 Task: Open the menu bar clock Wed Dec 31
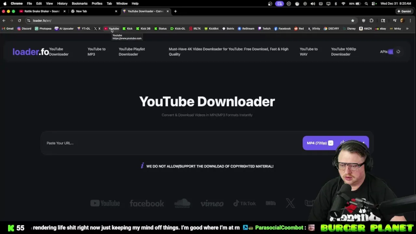[x=396, y=4]
